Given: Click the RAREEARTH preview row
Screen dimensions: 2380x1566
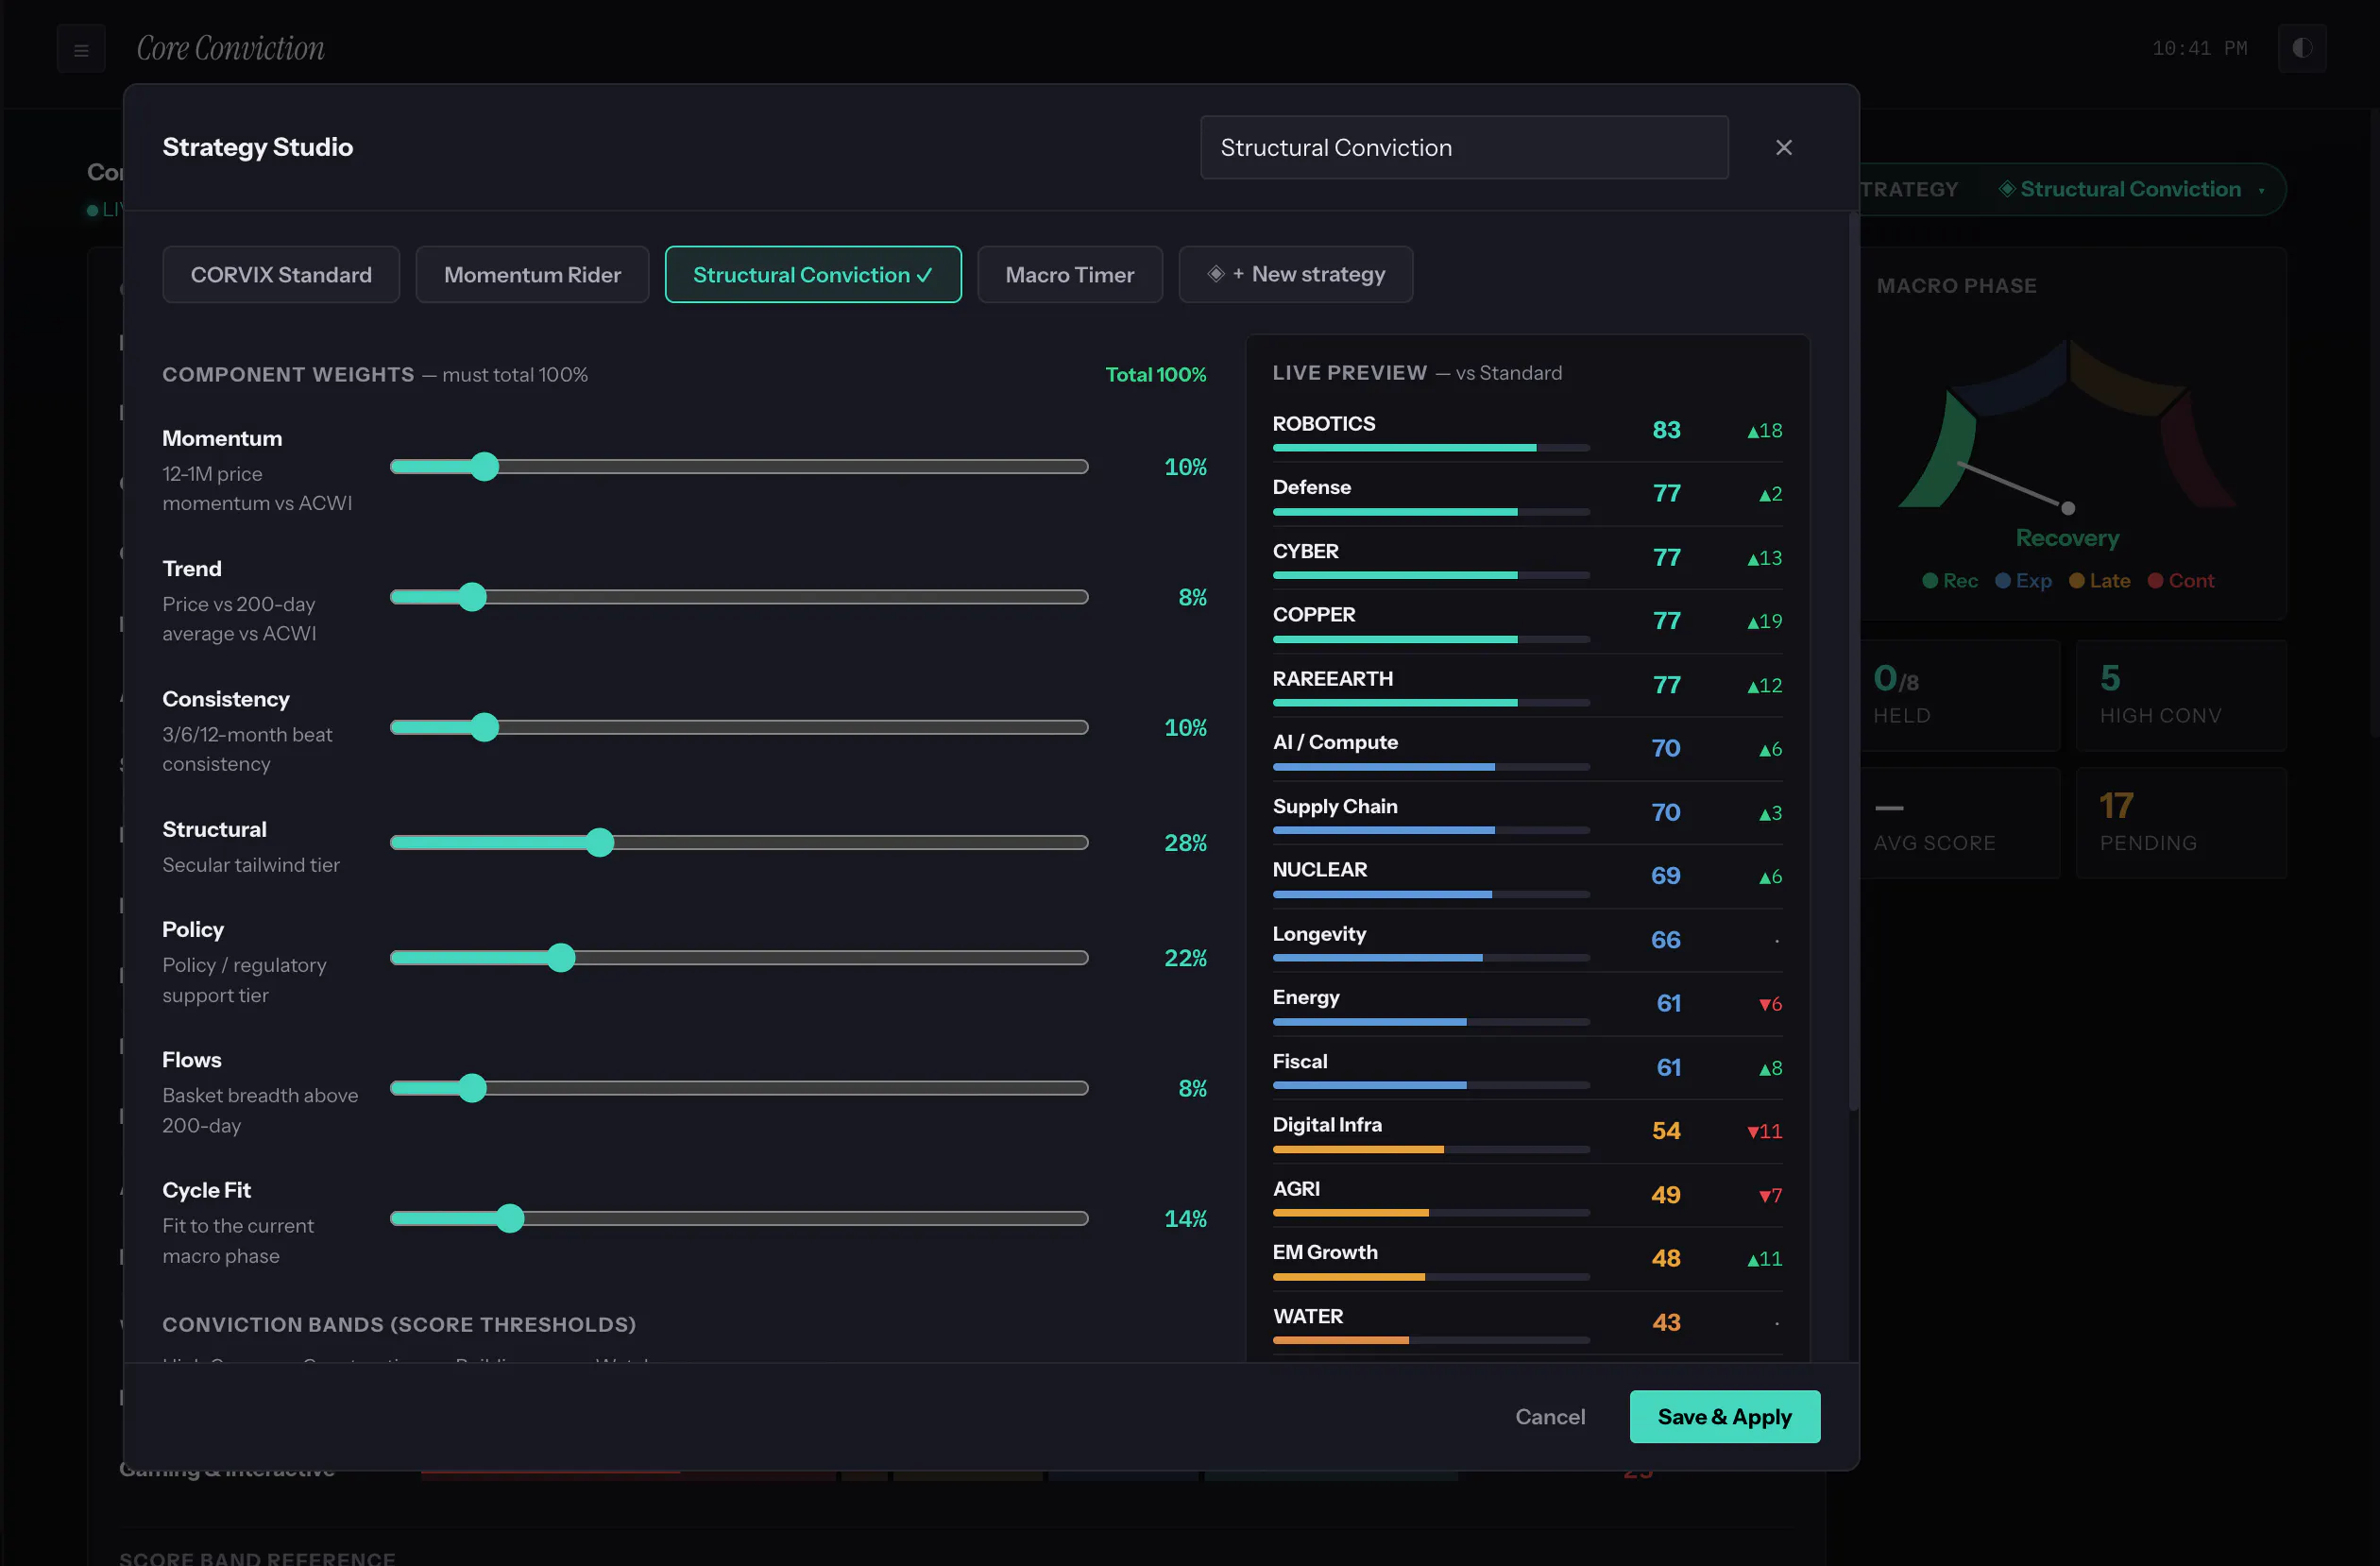Looking at the screenshot, I should pos(1526,685).
